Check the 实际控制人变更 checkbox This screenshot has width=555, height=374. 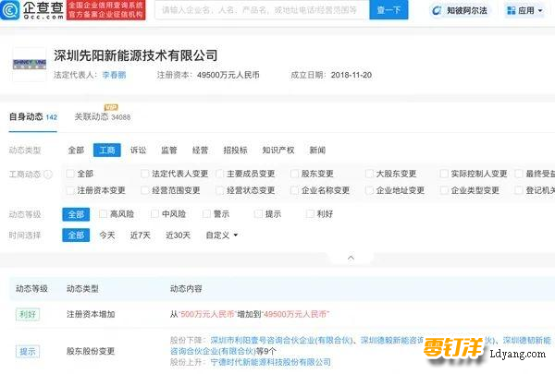point(444,174)
